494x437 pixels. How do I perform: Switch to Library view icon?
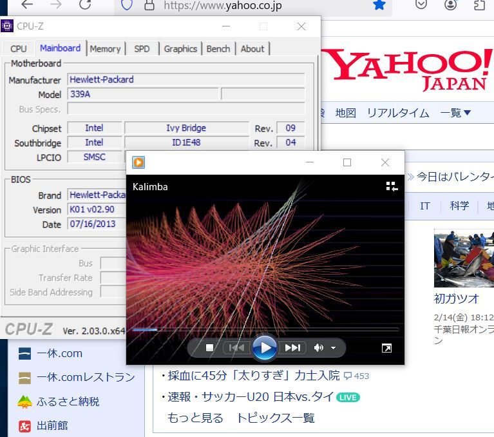coord(392,186)
